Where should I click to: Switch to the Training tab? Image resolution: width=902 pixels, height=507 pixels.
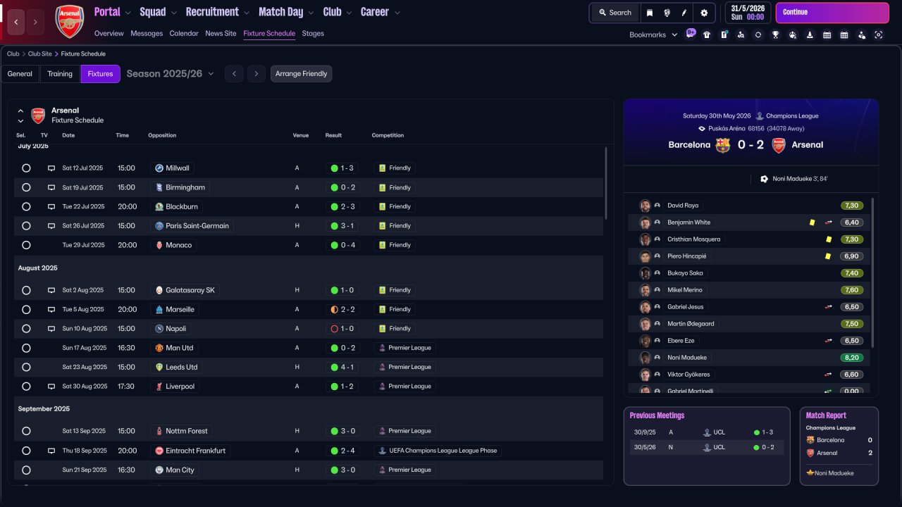coord(60,74)
